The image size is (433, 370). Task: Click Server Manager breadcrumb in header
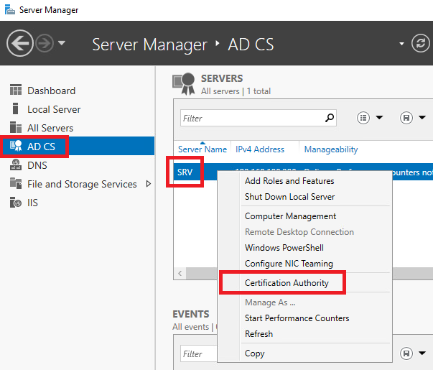click(149, 45)
